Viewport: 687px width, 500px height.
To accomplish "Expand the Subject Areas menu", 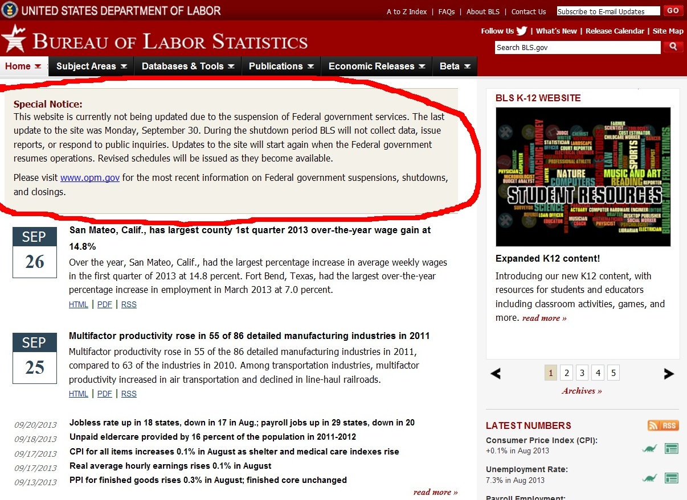I will pyautogui.click(x=92, y=66).
